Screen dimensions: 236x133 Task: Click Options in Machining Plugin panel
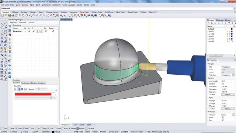[x=13, y=23]
